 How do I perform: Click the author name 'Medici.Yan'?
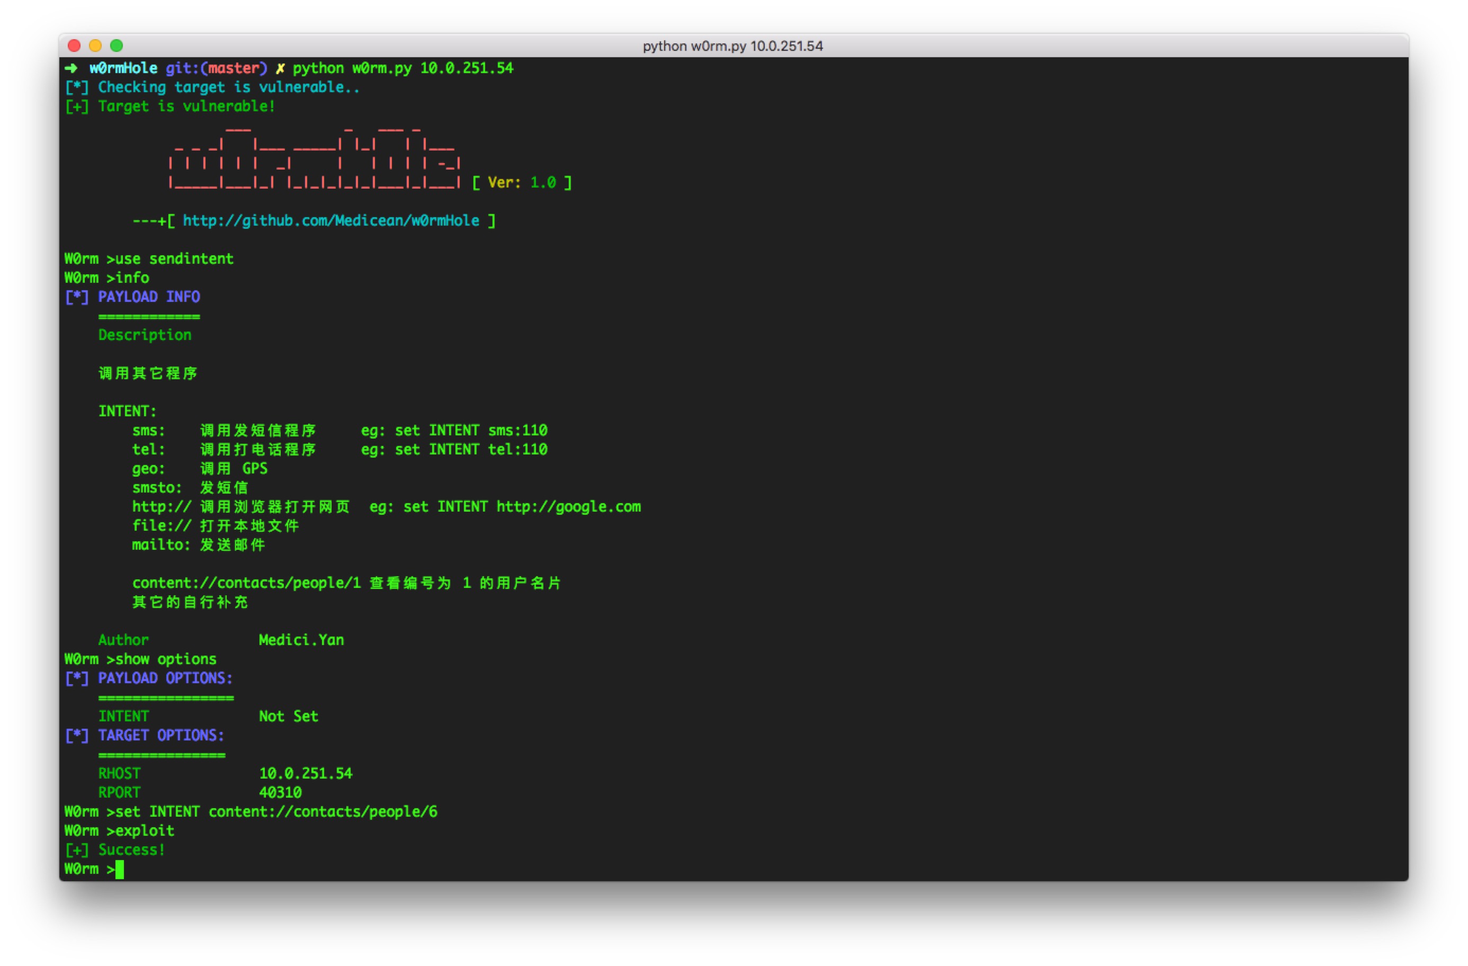[x=301, y=640]
